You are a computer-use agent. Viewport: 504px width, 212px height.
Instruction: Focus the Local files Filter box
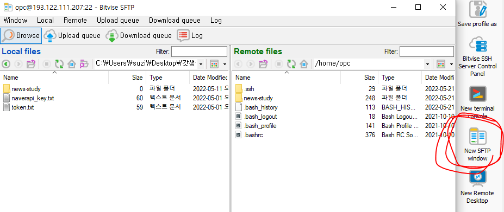[x=200, y=52]
